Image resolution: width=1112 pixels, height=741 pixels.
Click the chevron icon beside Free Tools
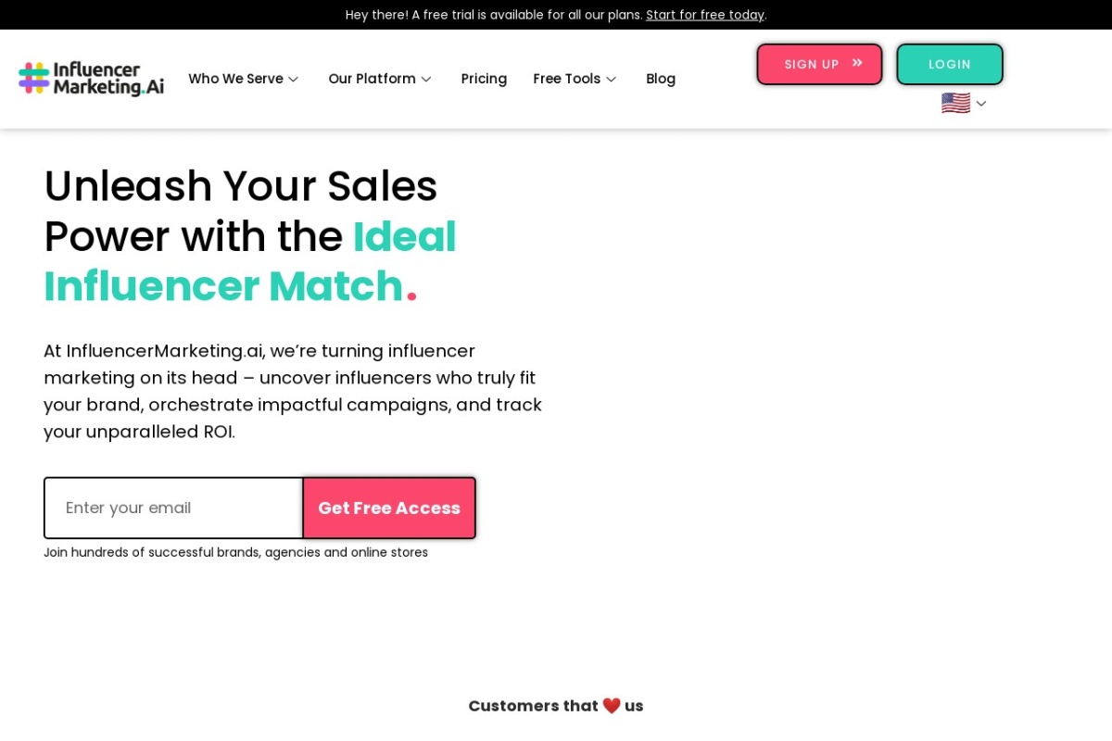tap(611, 80)
